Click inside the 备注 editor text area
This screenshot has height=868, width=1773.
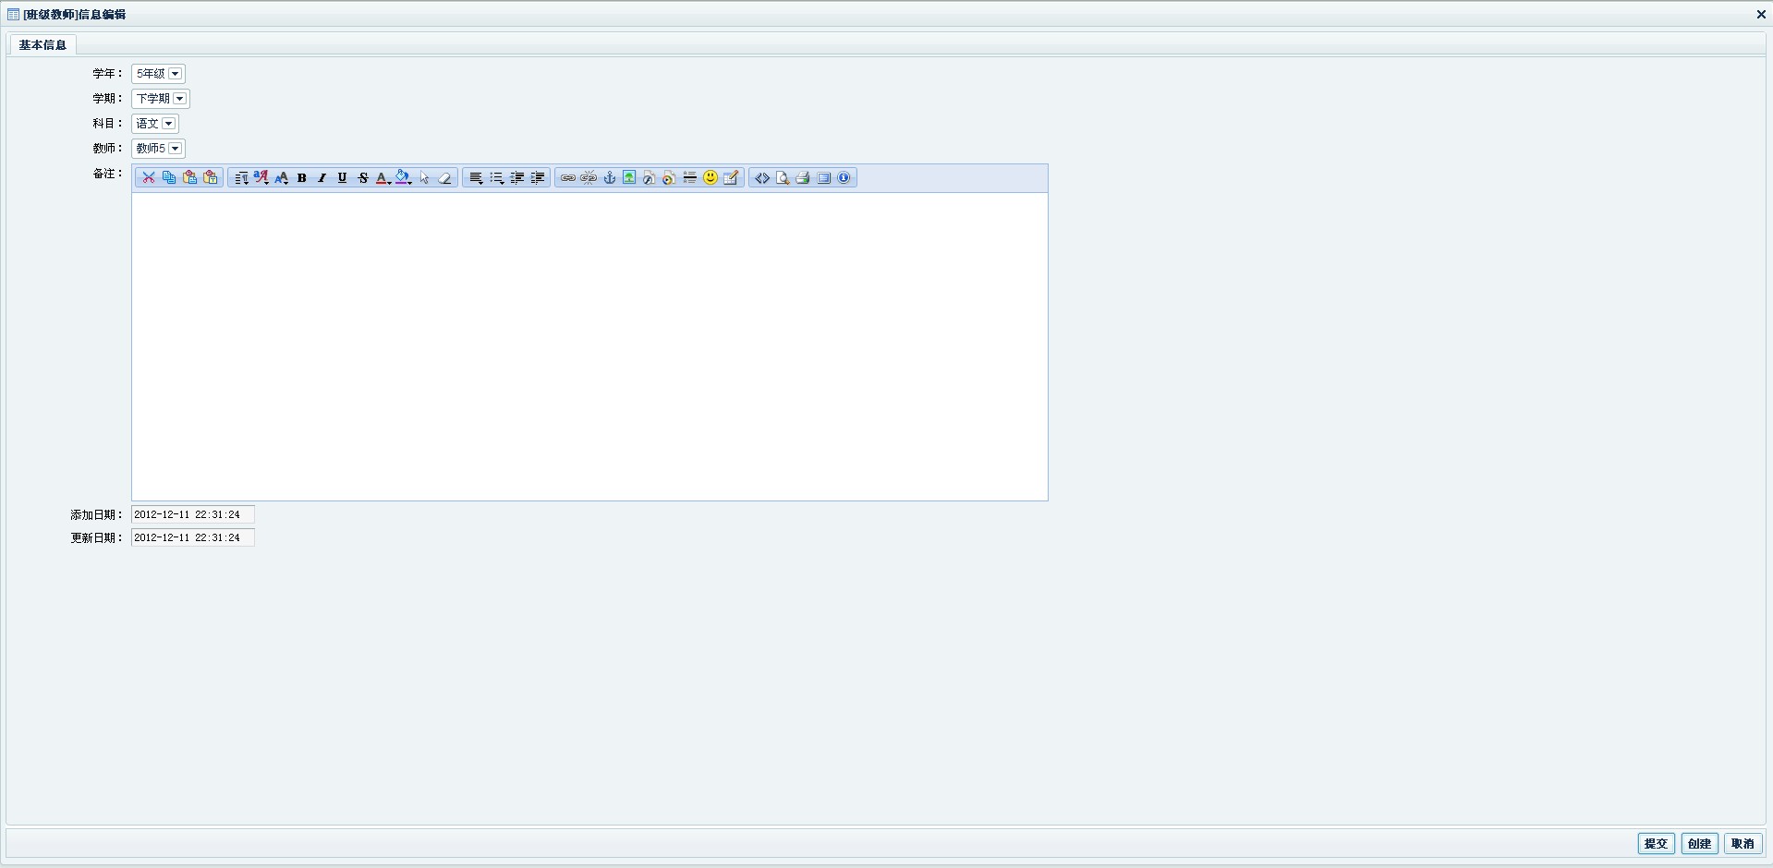pos(589,346)
